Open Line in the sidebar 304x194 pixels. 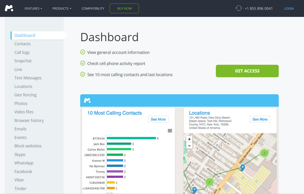[18, 69]
